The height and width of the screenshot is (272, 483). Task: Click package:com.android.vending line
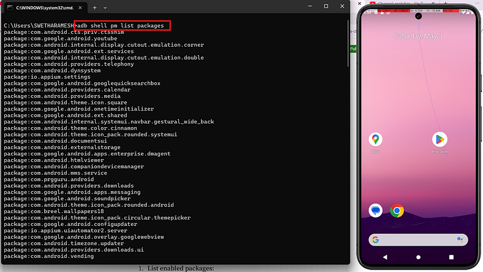[48, 256]
